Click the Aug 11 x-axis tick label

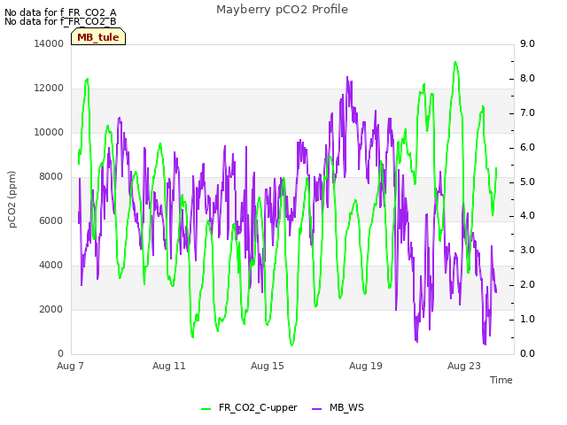click(169, 366)
